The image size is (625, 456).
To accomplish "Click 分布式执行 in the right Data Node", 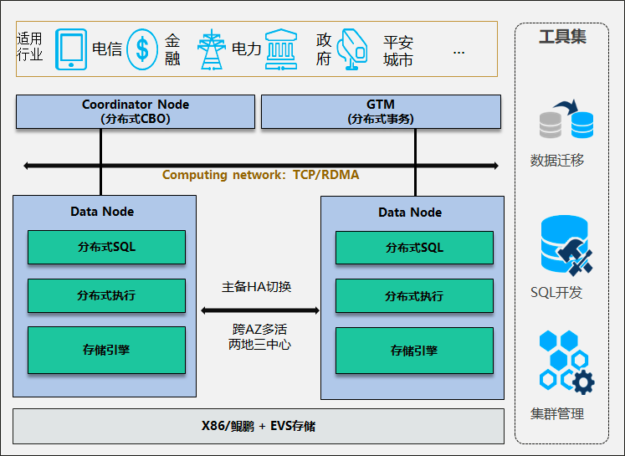I will click(x=414, y=296).
